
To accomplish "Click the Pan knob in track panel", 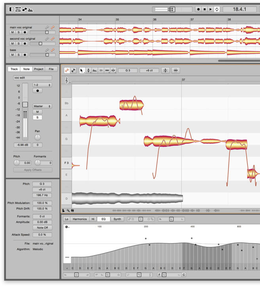I will click(38, 137).
